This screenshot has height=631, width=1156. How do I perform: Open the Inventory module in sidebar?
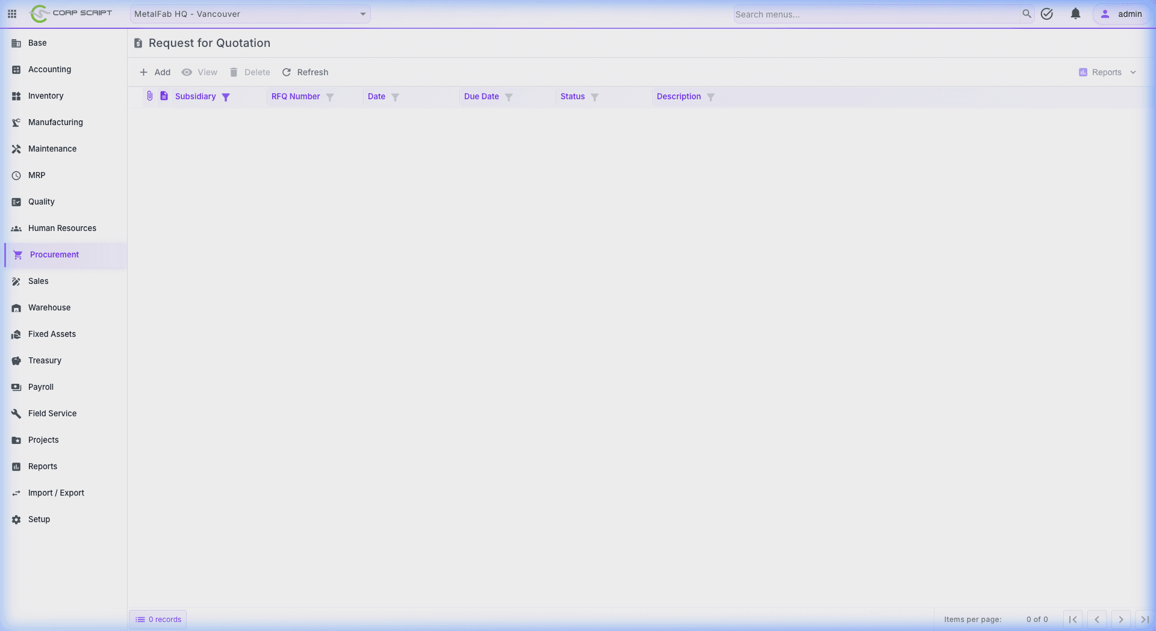[x=46, y=96]
